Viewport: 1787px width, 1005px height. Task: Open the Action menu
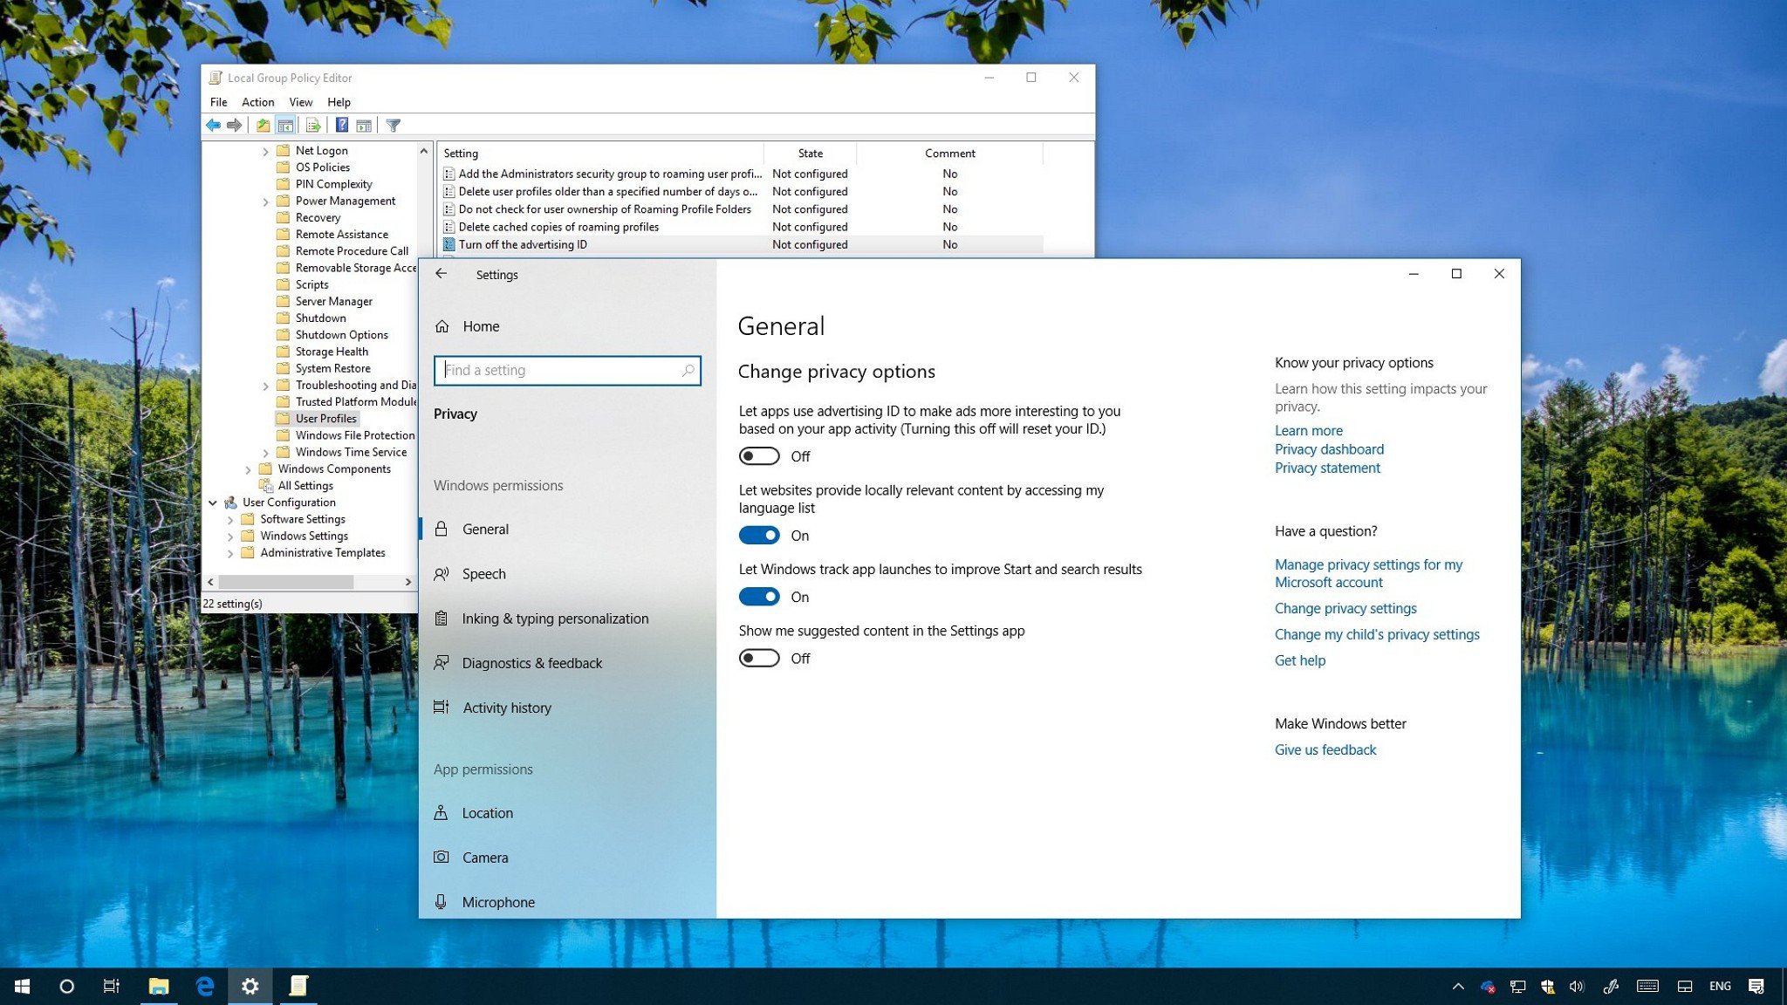pos(257,102)
